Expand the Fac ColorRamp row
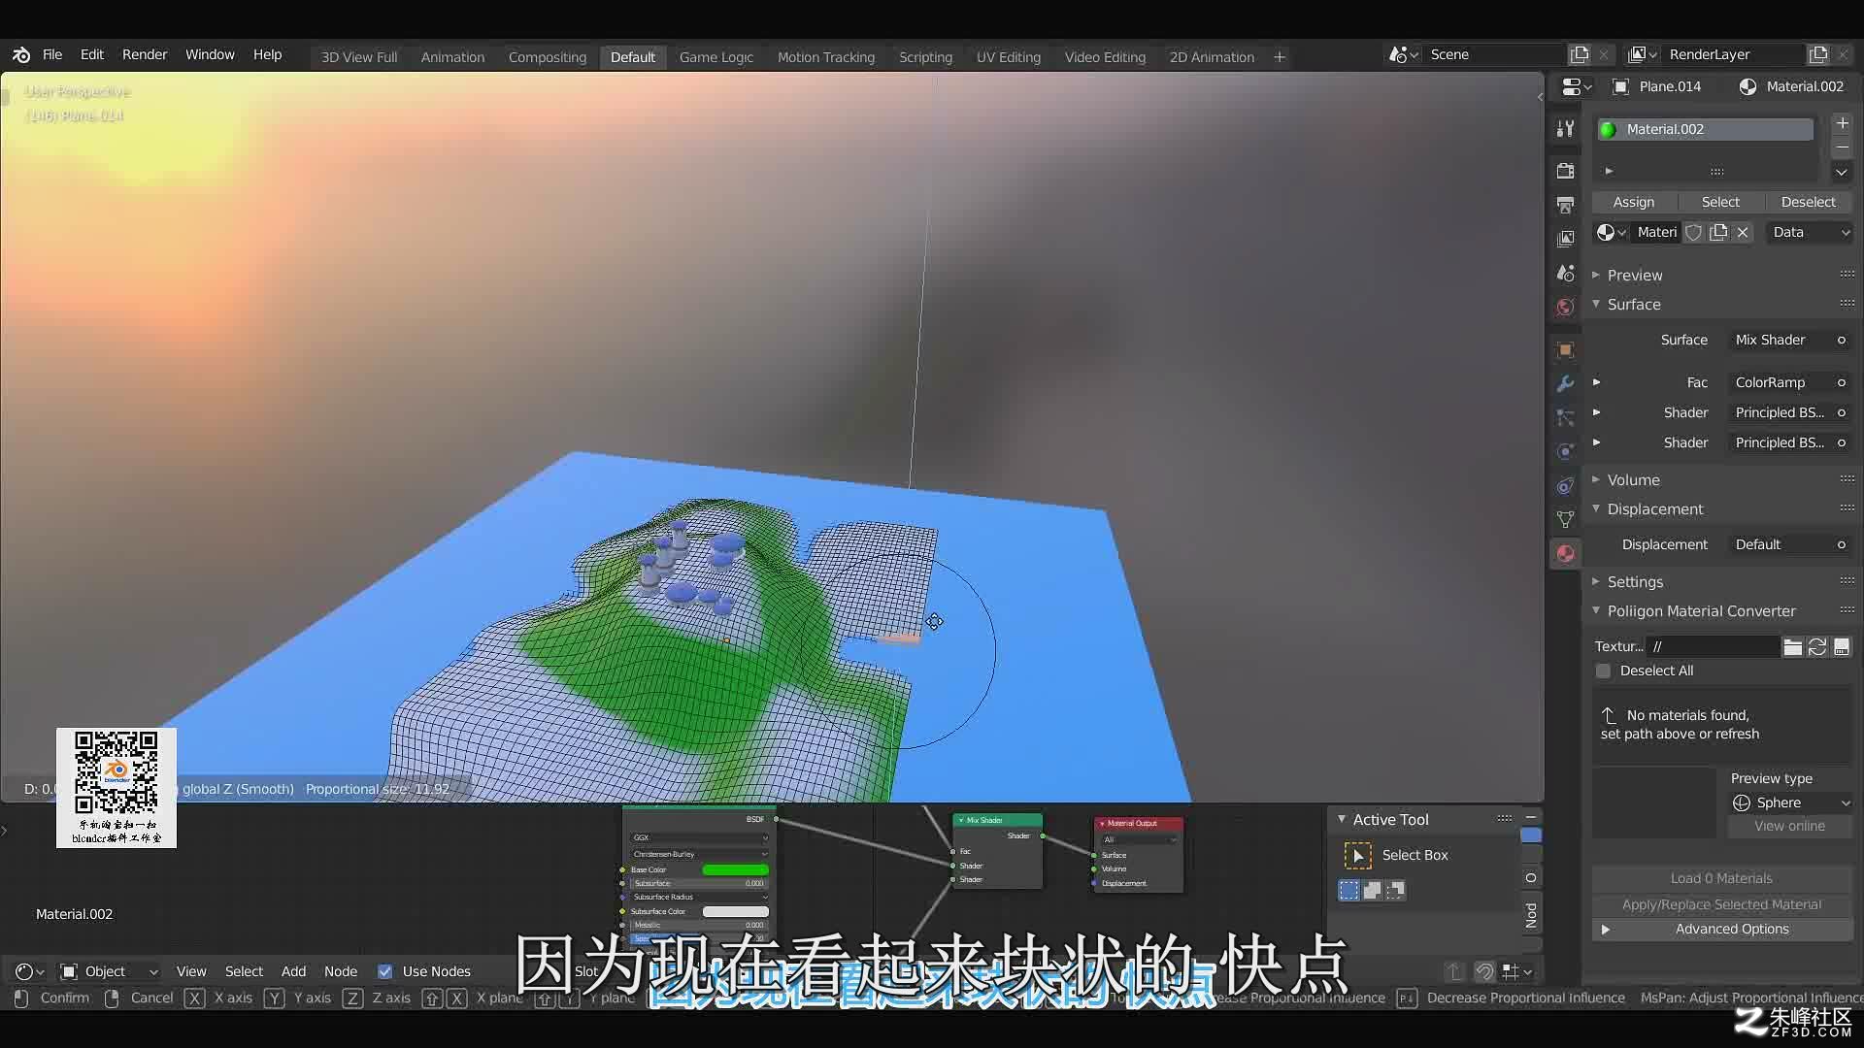 1596,382
